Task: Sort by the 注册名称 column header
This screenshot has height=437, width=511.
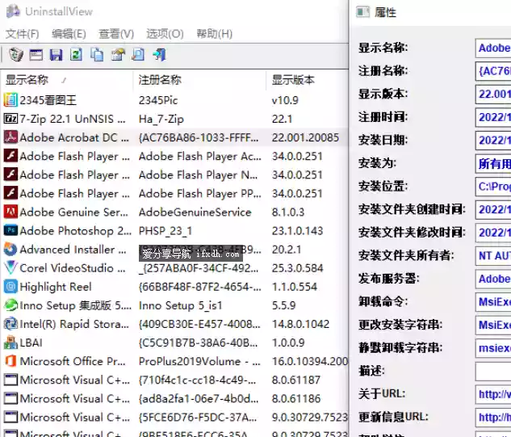Action: 199,80
